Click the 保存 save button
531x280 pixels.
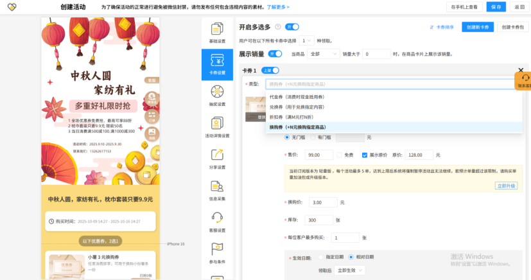pos(496,7)
